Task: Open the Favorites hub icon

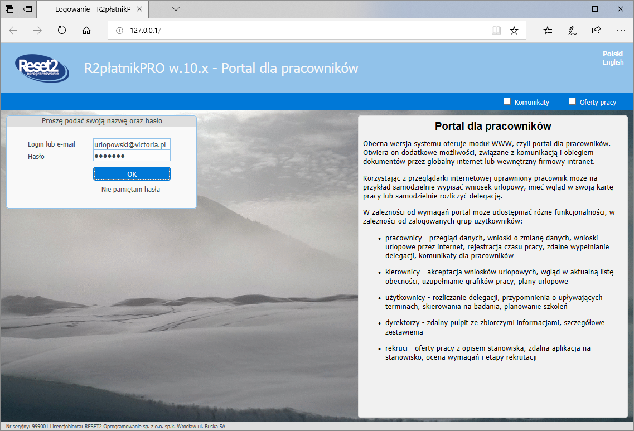Action: tap(548, 30)
